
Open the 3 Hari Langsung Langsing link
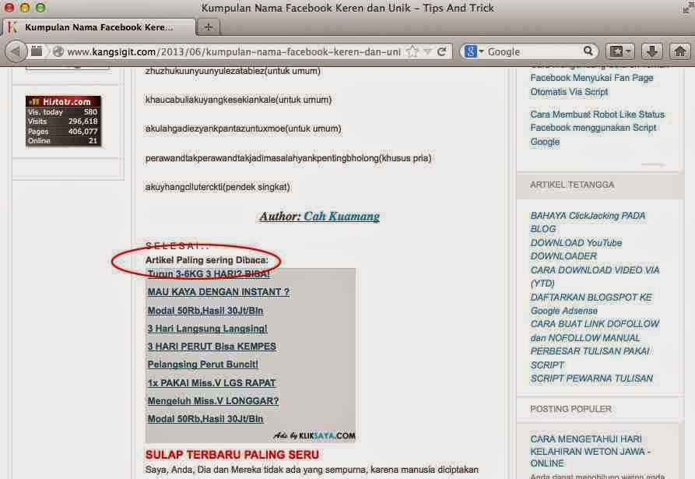tap(208, 329)
